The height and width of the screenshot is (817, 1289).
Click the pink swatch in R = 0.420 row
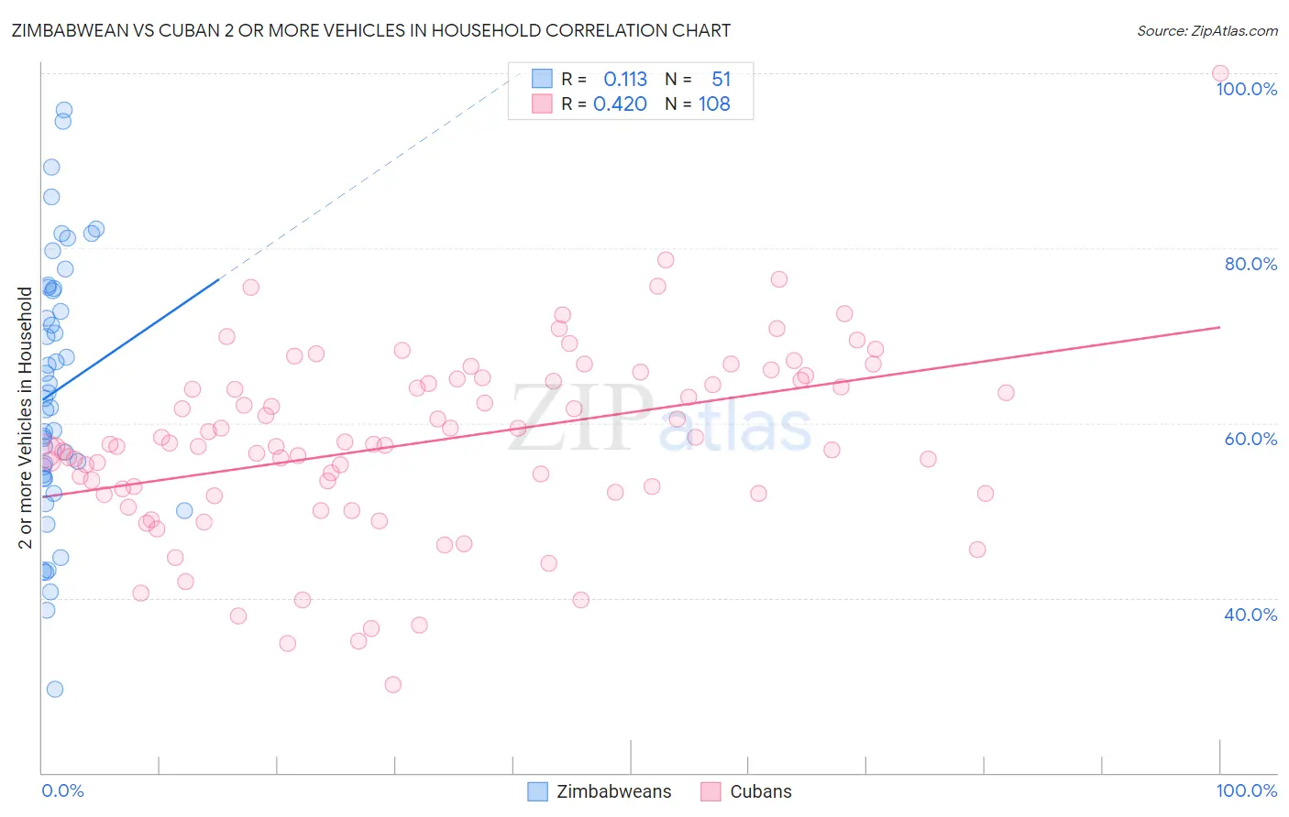click(542, 103)
